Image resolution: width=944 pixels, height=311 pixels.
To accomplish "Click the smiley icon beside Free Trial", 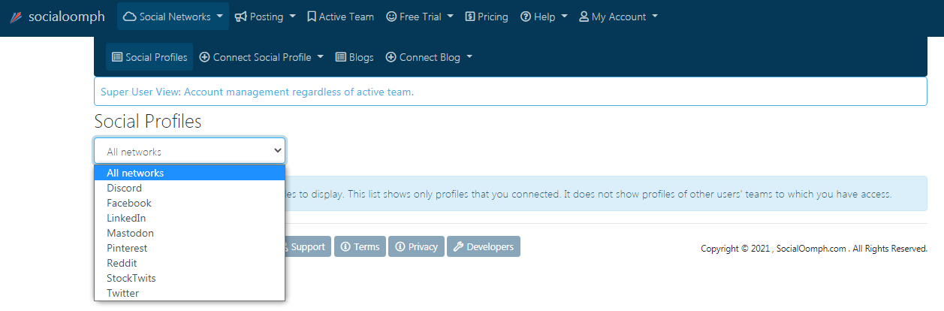I will click(391, 17).
